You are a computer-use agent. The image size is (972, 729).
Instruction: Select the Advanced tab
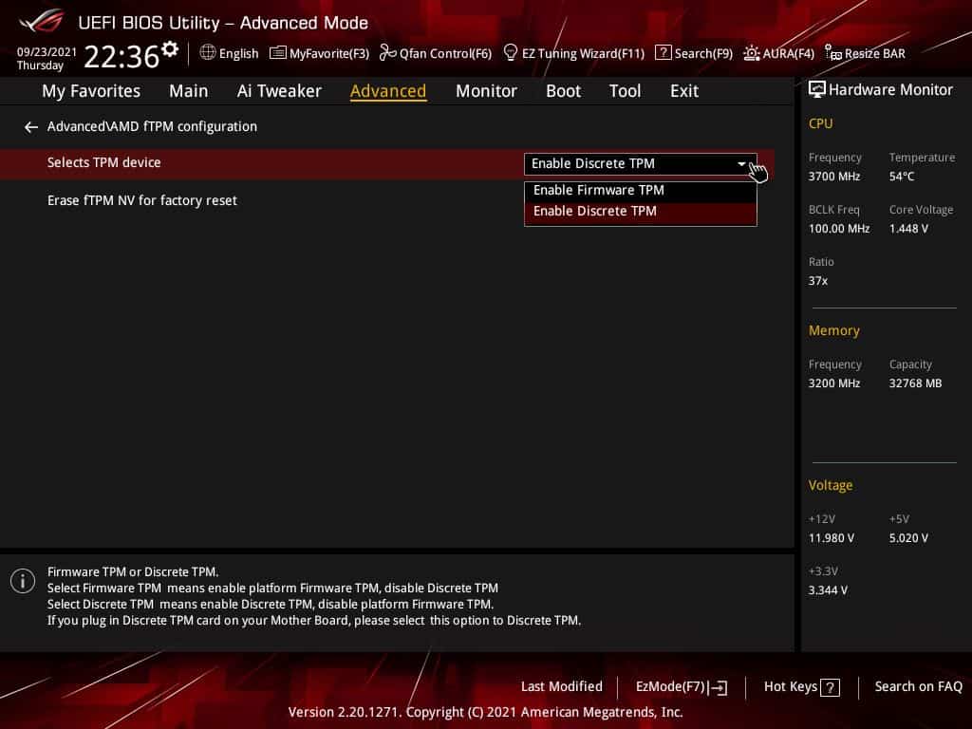coord(388,91)
